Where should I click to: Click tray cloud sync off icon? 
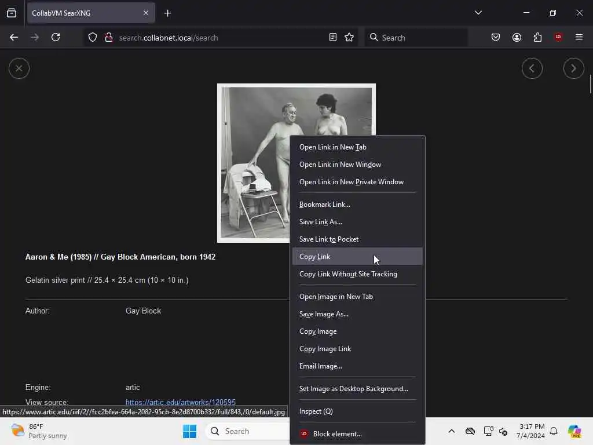(x=470, y=431)
